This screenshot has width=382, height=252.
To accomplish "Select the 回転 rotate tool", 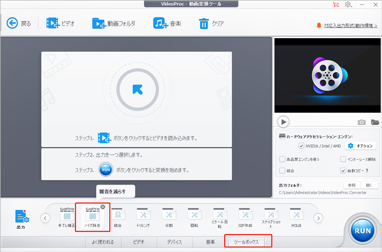I will click(x=194, y=217).
